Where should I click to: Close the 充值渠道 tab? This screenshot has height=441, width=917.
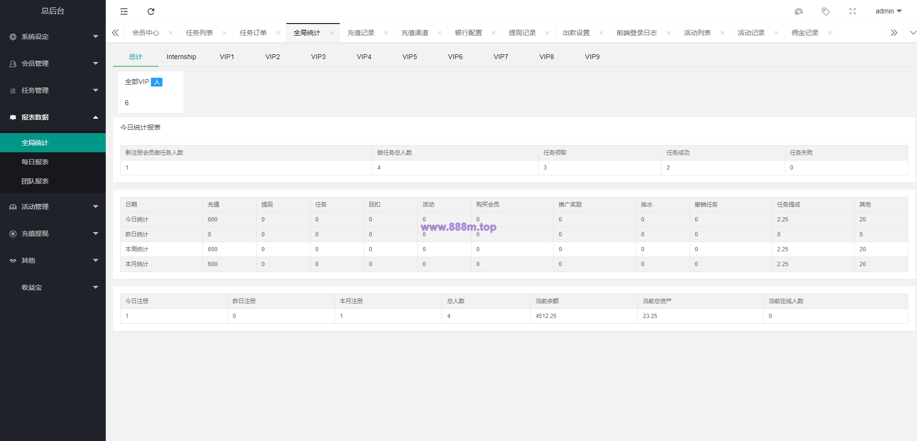(x=440, y=33)
